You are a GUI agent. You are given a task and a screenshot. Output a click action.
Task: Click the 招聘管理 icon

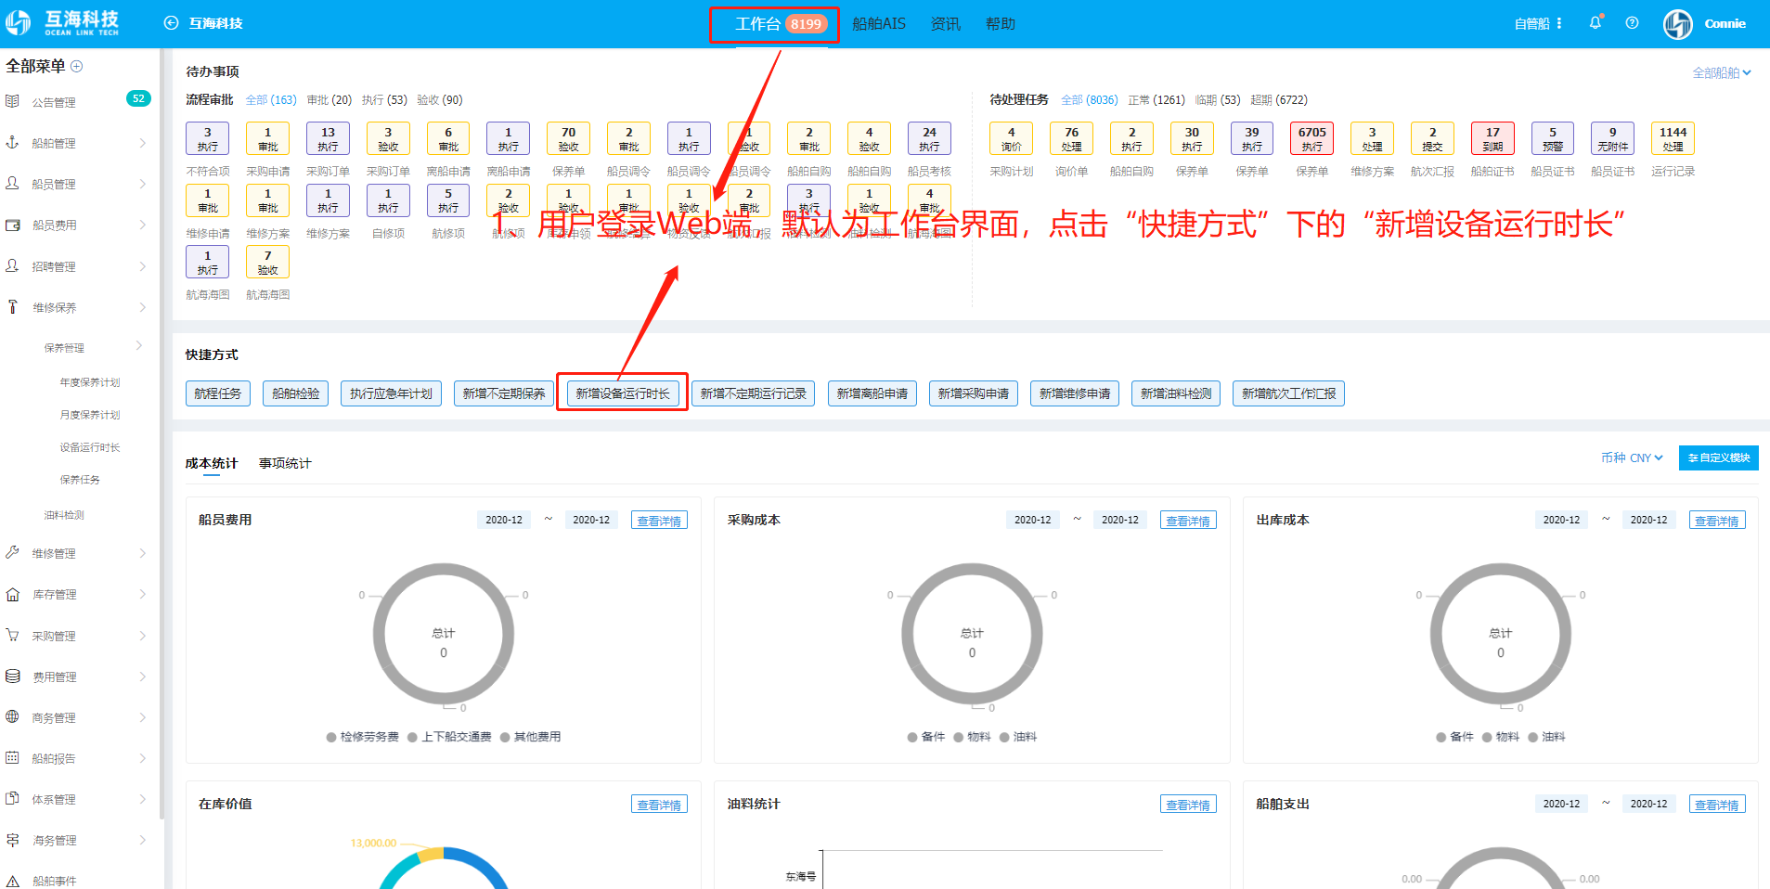(x=13, y=266)
